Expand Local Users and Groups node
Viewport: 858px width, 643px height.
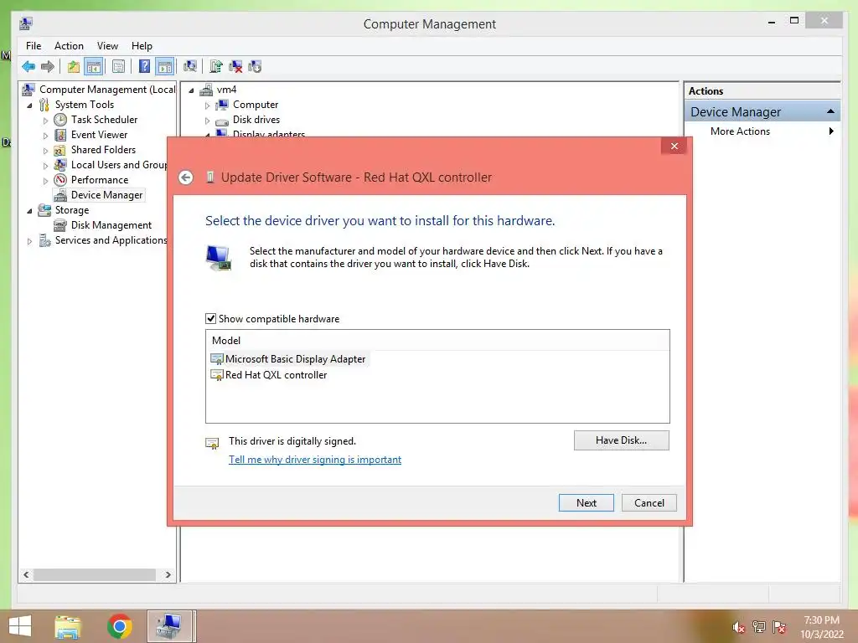pos(45,165)
